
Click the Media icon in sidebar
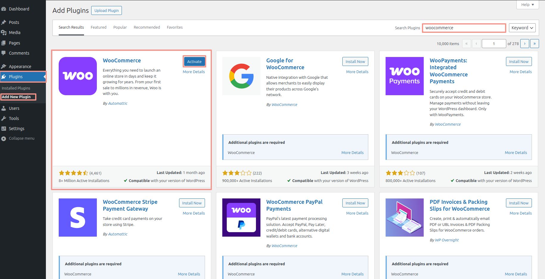click(4, 33)
